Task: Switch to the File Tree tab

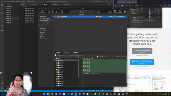Action: [75, 53]
